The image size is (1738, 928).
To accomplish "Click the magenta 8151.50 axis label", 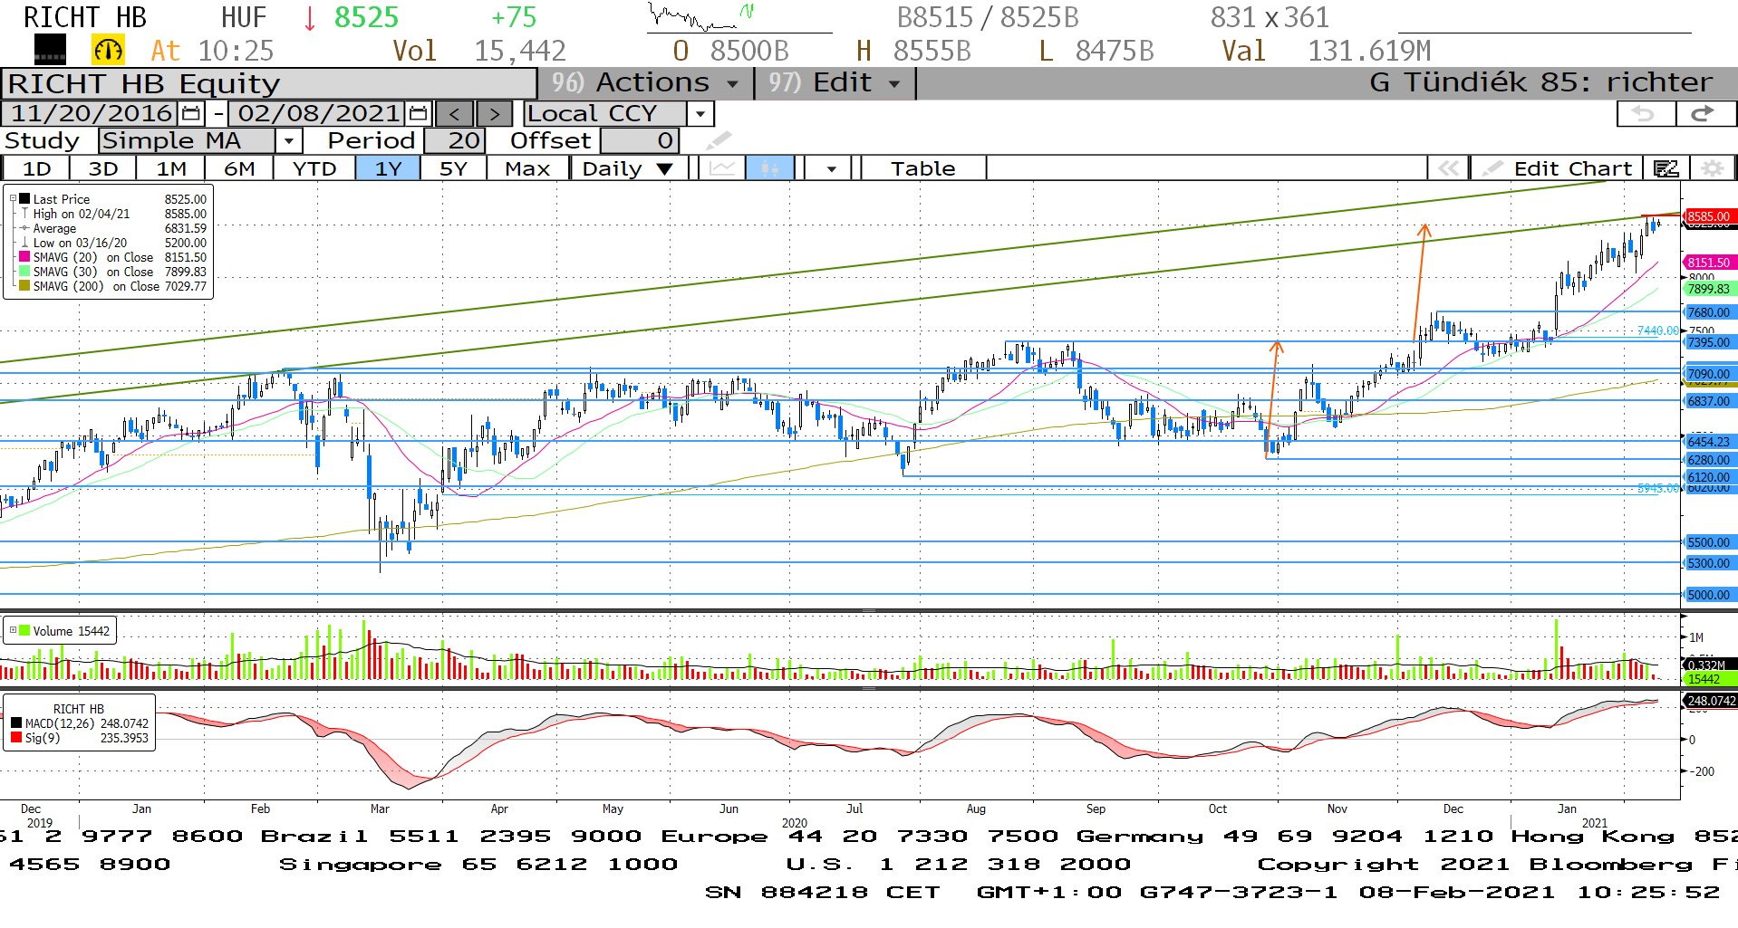I will [x=1709, y=263].
